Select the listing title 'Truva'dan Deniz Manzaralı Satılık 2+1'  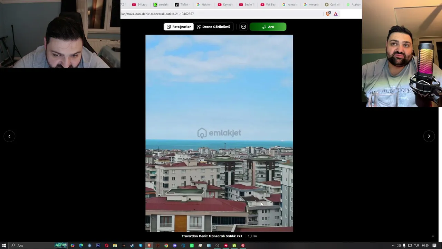[x=212, y=236]
